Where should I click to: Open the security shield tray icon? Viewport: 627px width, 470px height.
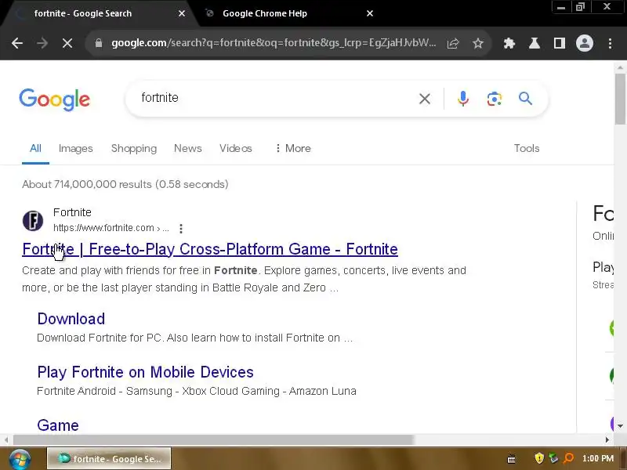click(539, 458)
